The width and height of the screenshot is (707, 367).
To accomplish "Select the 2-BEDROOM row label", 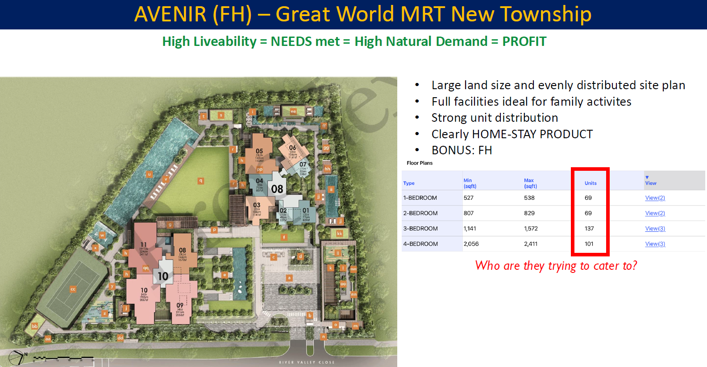I will [x=420, y=213].
